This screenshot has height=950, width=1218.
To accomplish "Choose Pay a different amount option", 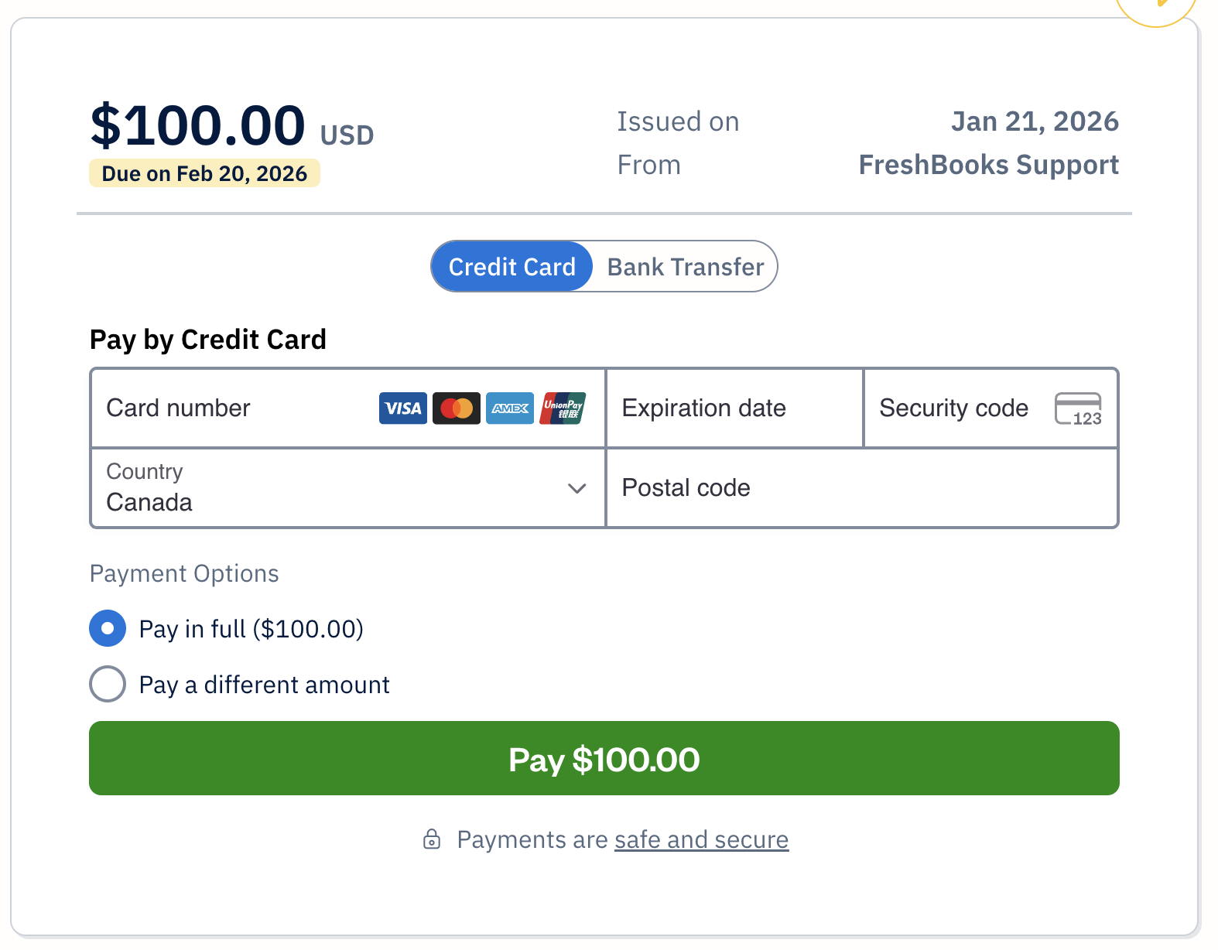I will (x=108, y=684).
